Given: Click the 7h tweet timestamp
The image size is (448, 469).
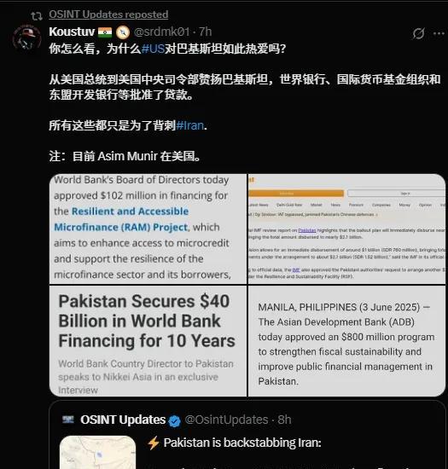Looking at the screenshot, I should pos(206,32).
